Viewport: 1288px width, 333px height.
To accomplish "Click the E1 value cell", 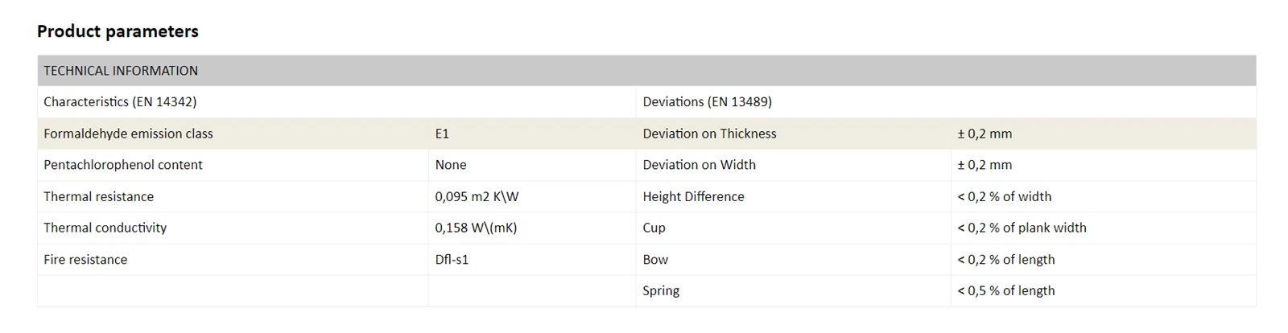I will coord(442,134).
